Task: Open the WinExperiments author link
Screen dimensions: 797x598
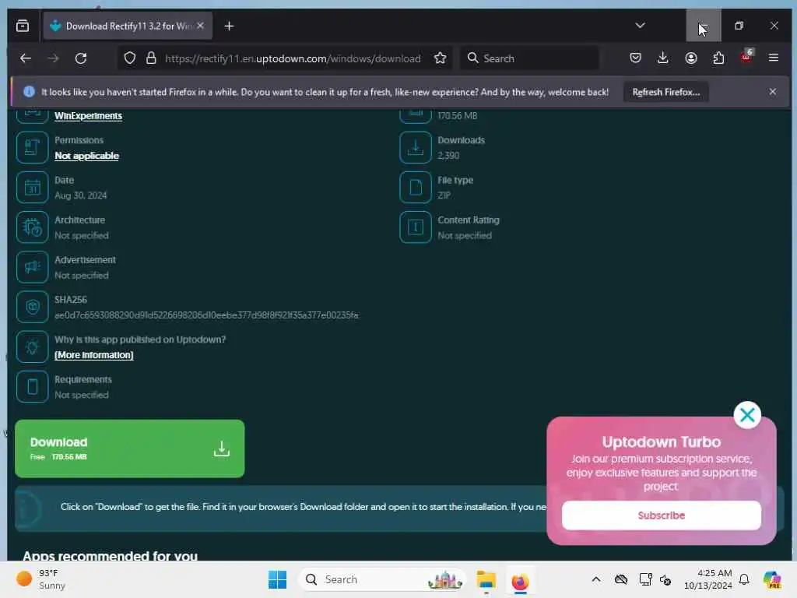Action: [89, 116]
